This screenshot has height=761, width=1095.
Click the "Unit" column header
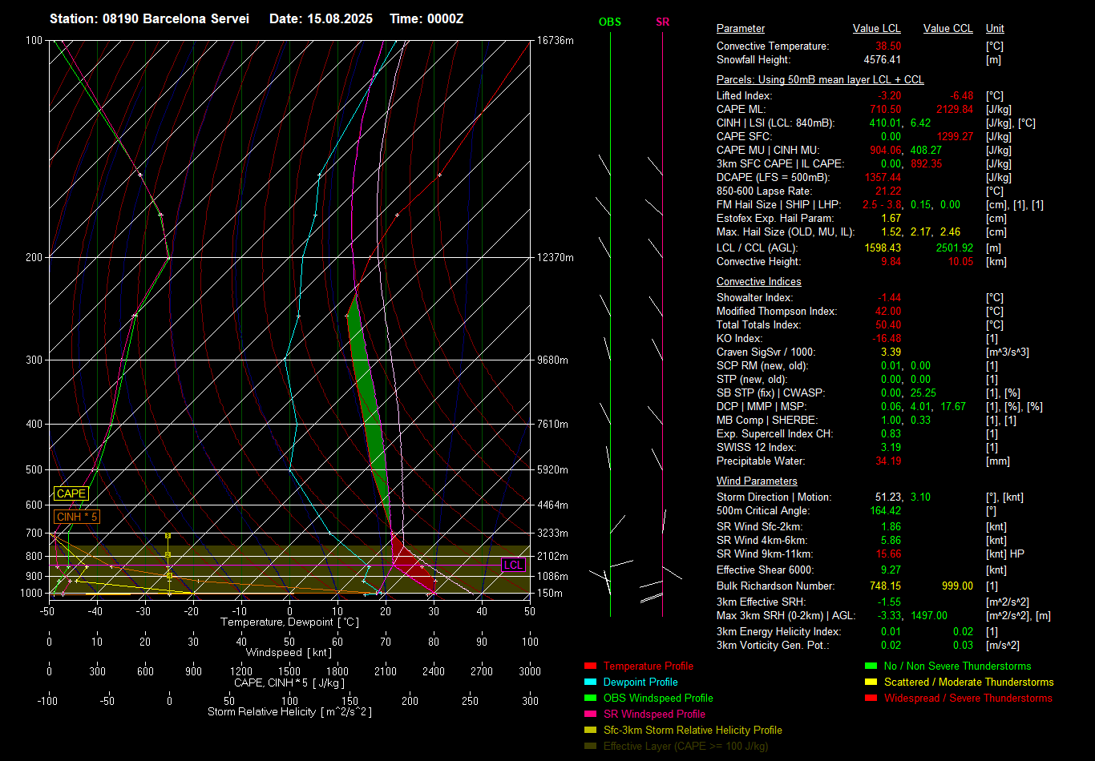coord(995,28)
